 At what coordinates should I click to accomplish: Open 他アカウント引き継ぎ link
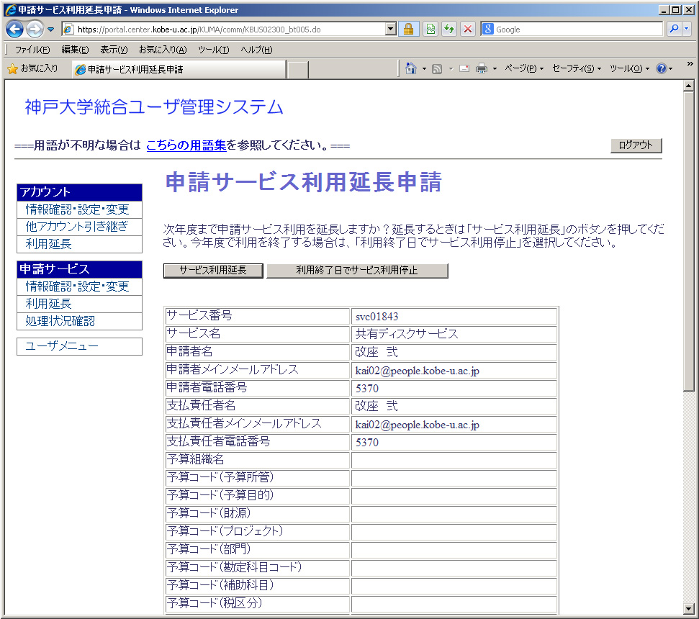77,227
